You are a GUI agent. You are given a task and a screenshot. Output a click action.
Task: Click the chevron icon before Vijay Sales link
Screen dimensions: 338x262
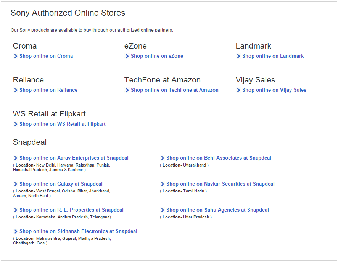pyautogui.click(x=238, y=90)
